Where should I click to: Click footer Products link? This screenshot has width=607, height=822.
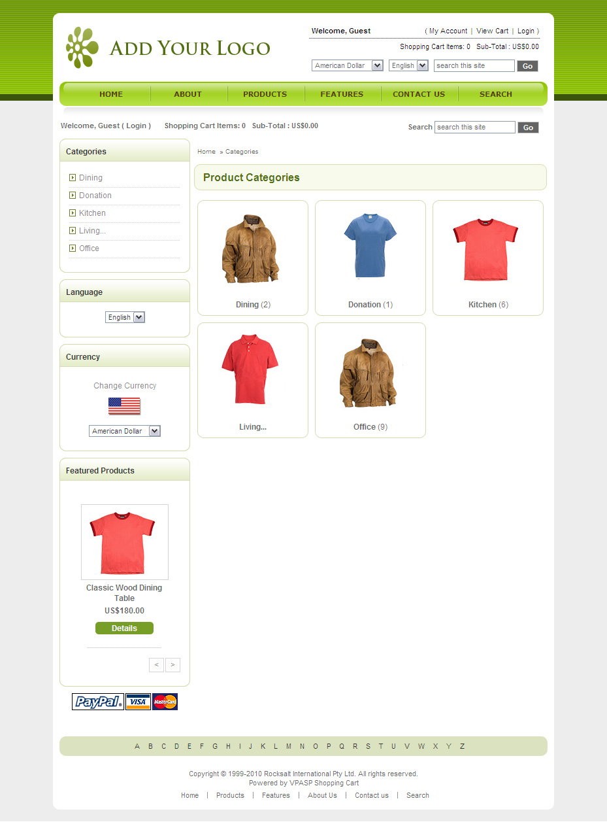coord(230,796)
